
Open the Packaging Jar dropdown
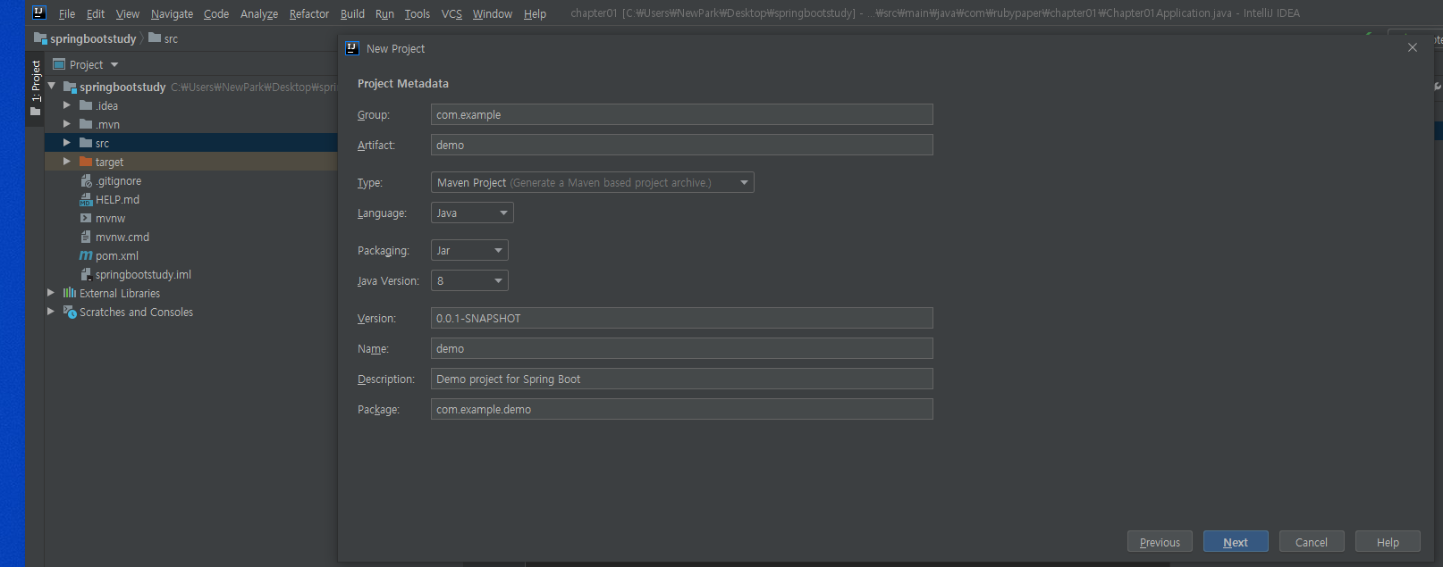469,250
